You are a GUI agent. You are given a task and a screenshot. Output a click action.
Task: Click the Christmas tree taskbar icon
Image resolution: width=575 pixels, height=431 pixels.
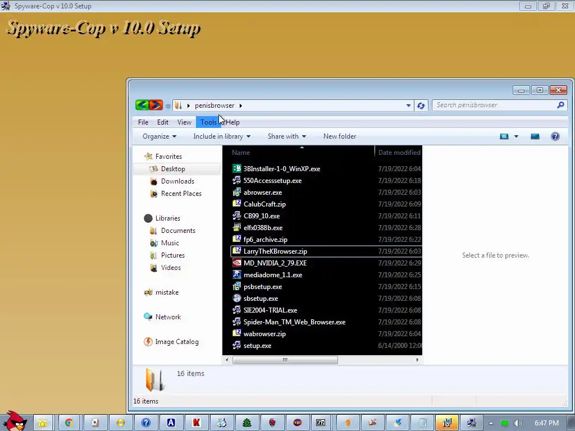247,423
